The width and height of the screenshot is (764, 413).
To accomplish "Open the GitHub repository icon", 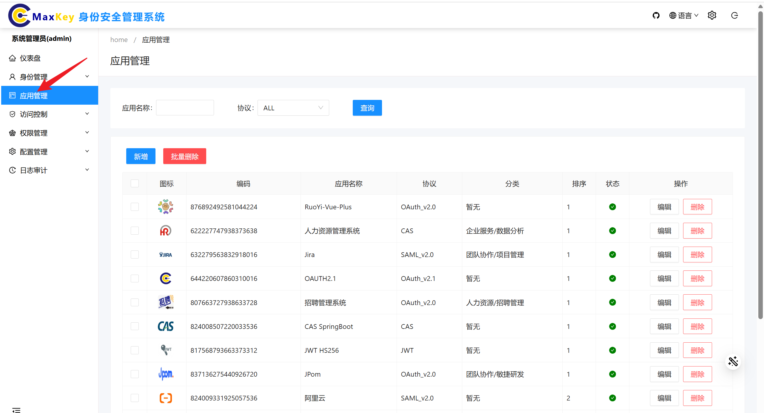I will coord(656,15).
